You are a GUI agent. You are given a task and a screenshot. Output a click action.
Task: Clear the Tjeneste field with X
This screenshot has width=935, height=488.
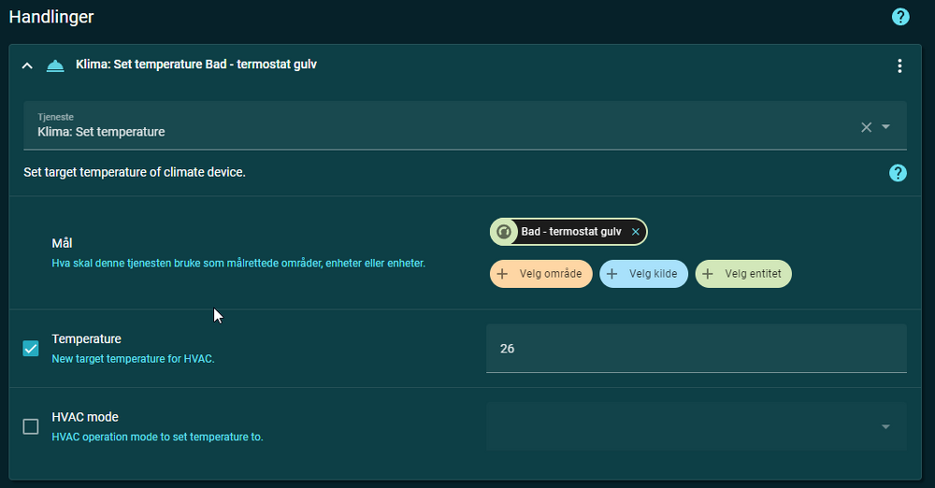(x=866, y=127)
